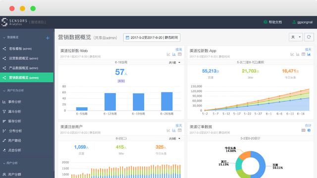Select the highlighted 营销数据概览 (admin) dashboard
The width and height of the screenshot is (317, 178).
pos(27,78)
